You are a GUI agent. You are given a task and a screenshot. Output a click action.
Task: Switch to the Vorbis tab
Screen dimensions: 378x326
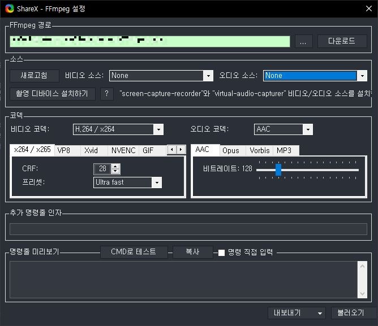tap(260, 150)
